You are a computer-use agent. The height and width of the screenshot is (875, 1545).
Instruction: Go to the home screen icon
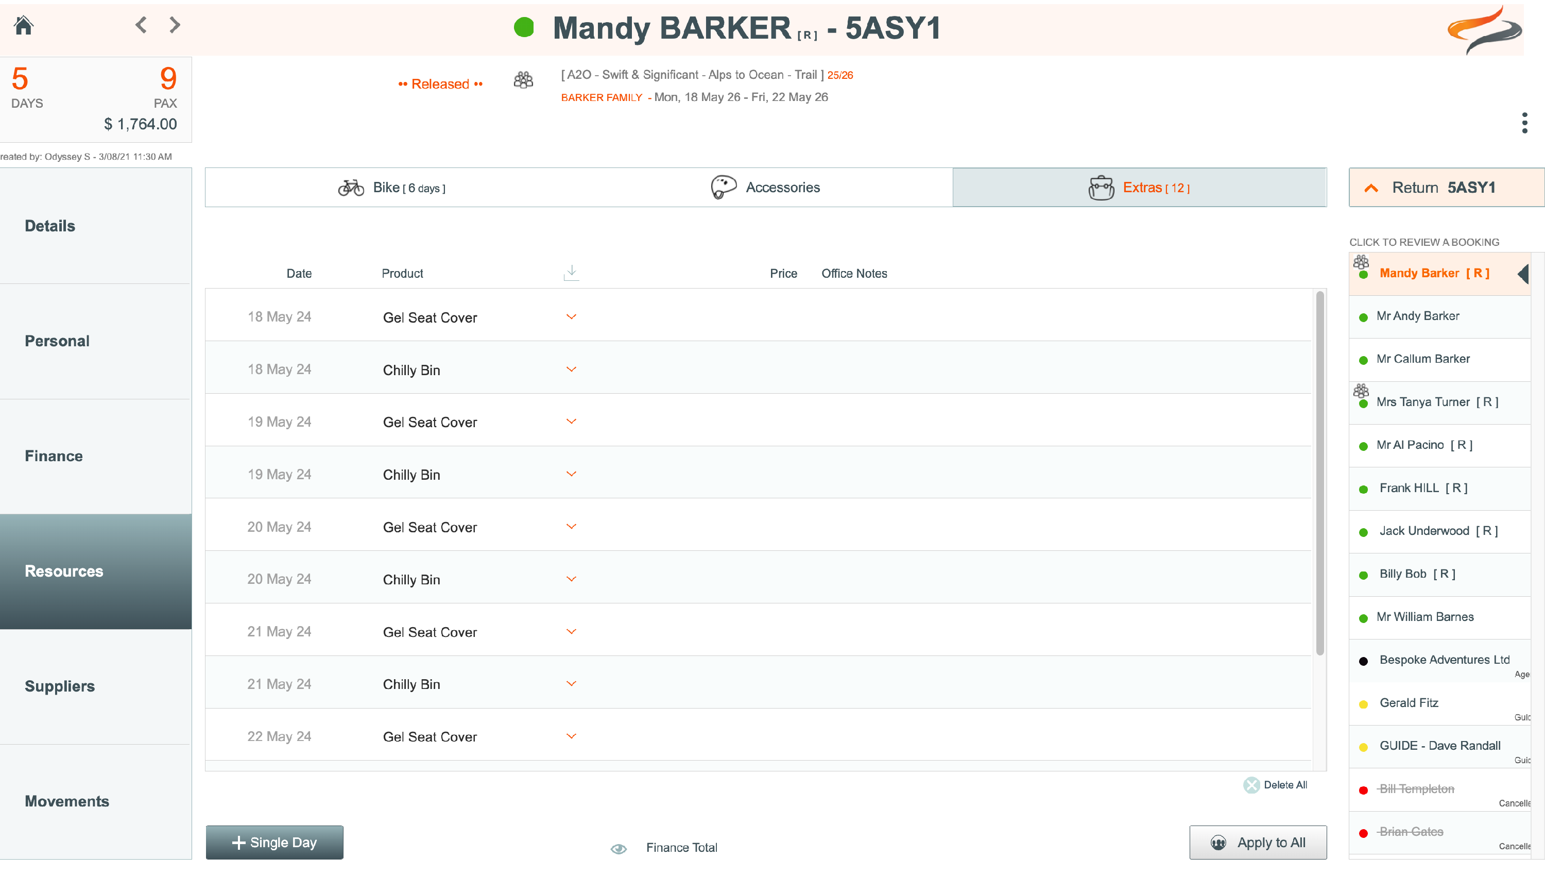tap(23, 25)
